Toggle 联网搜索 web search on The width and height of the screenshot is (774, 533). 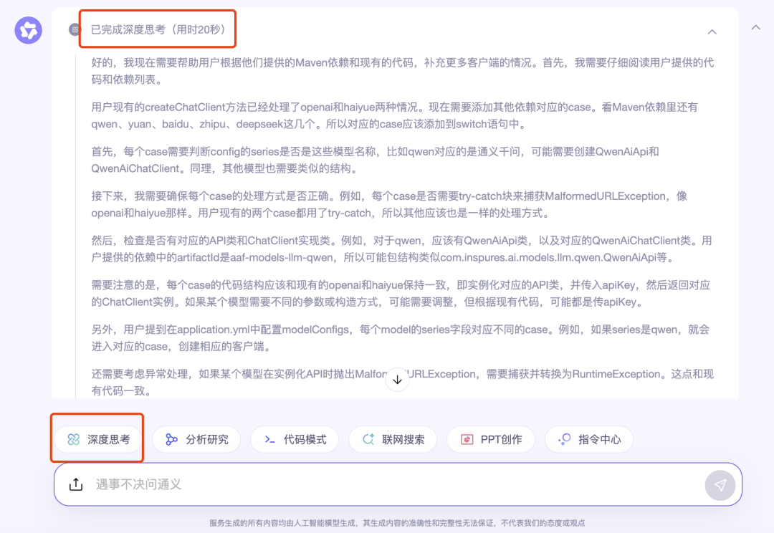392,439
